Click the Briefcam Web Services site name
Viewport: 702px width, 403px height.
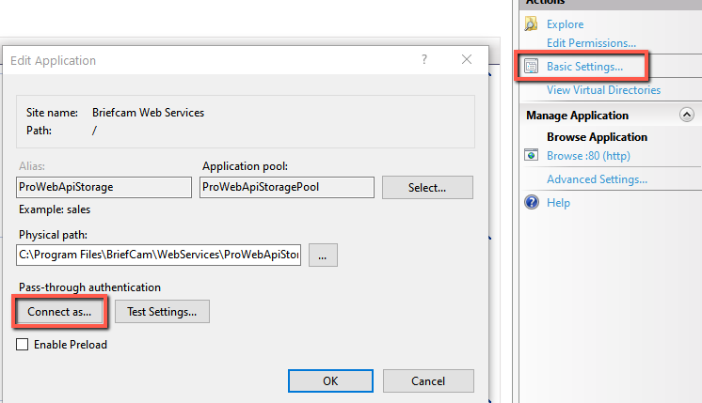point(148,113)
